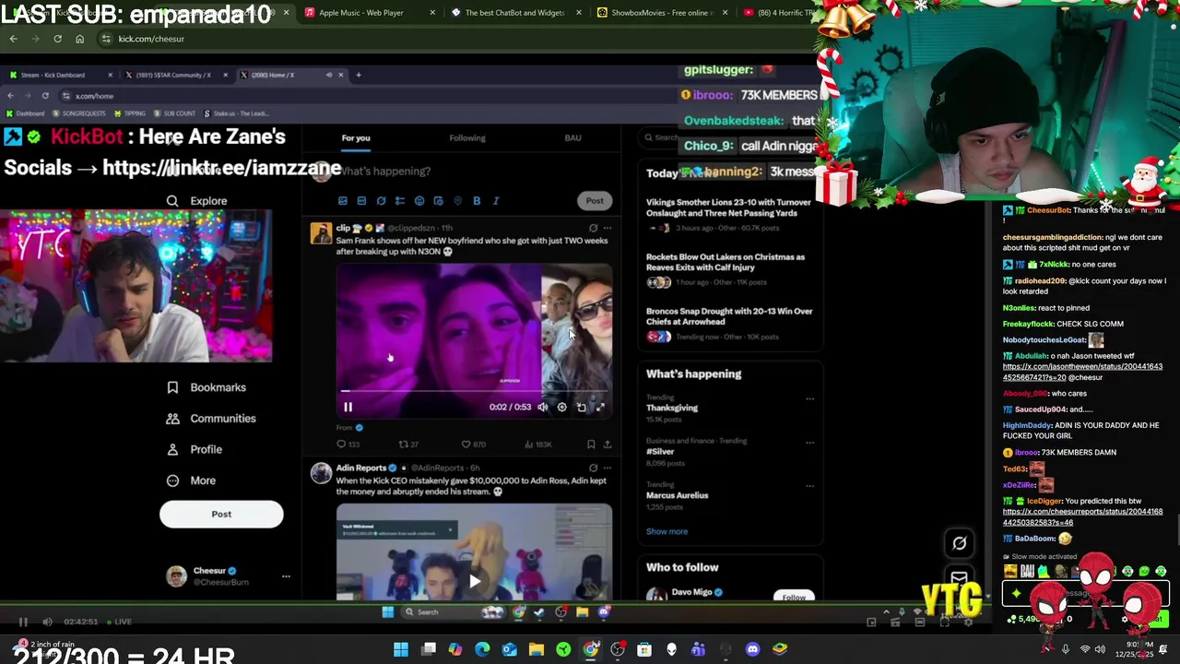Viewport: 1180px width, 664px height.
Task: Switch to the For you tab
Action: [356, 138]
